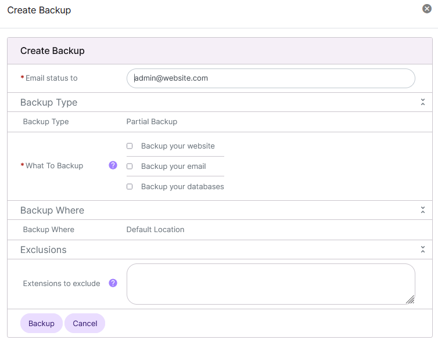The width and height of the screenshot is (438, 347).
Task: Check Backup your email box
Action: (x=130, y=167)
